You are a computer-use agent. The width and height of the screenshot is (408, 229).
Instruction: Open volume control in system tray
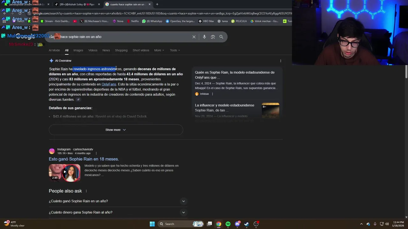387,224
